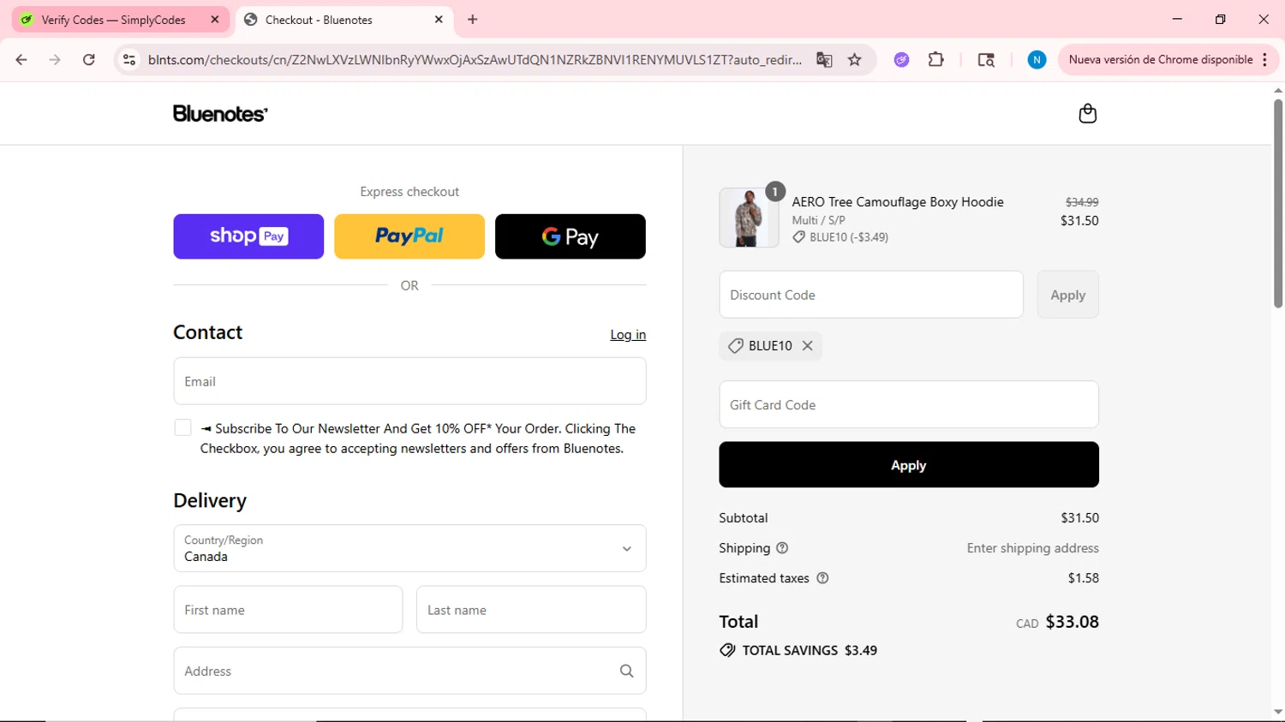Click the address search magnifier icon
The width and height of the screenshot is (1285, 722).
point(626,671)
